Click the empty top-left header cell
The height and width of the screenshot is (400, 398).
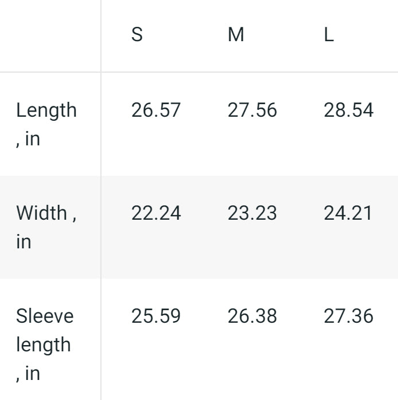click(x=50, y=35)
